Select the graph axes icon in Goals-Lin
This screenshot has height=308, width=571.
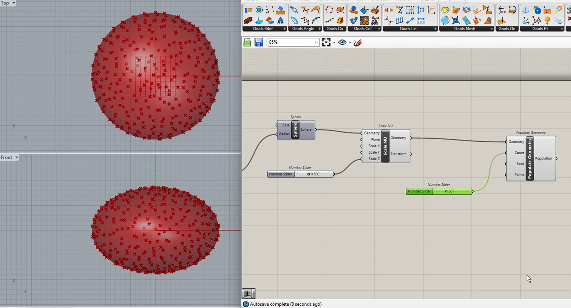[x=431, y=10]
